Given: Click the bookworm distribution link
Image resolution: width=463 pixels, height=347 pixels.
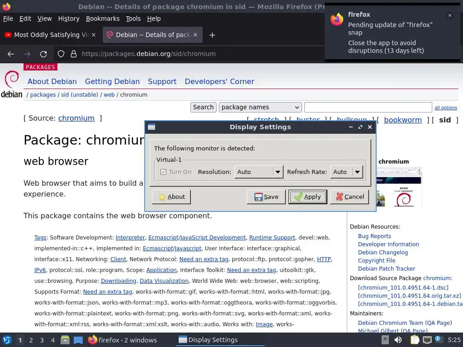Looking at the screenshot, I should point(403,120).
